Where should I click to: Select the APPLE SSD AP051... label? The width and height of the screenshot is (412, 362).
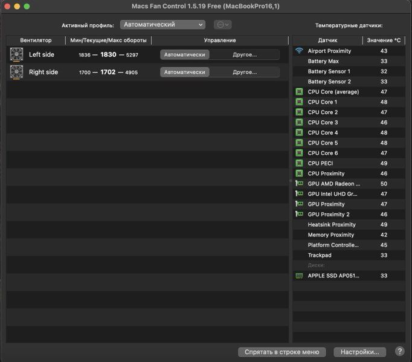(333, 276)
